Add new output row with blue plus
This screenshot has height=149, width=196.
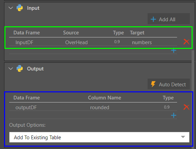(174, 115)
